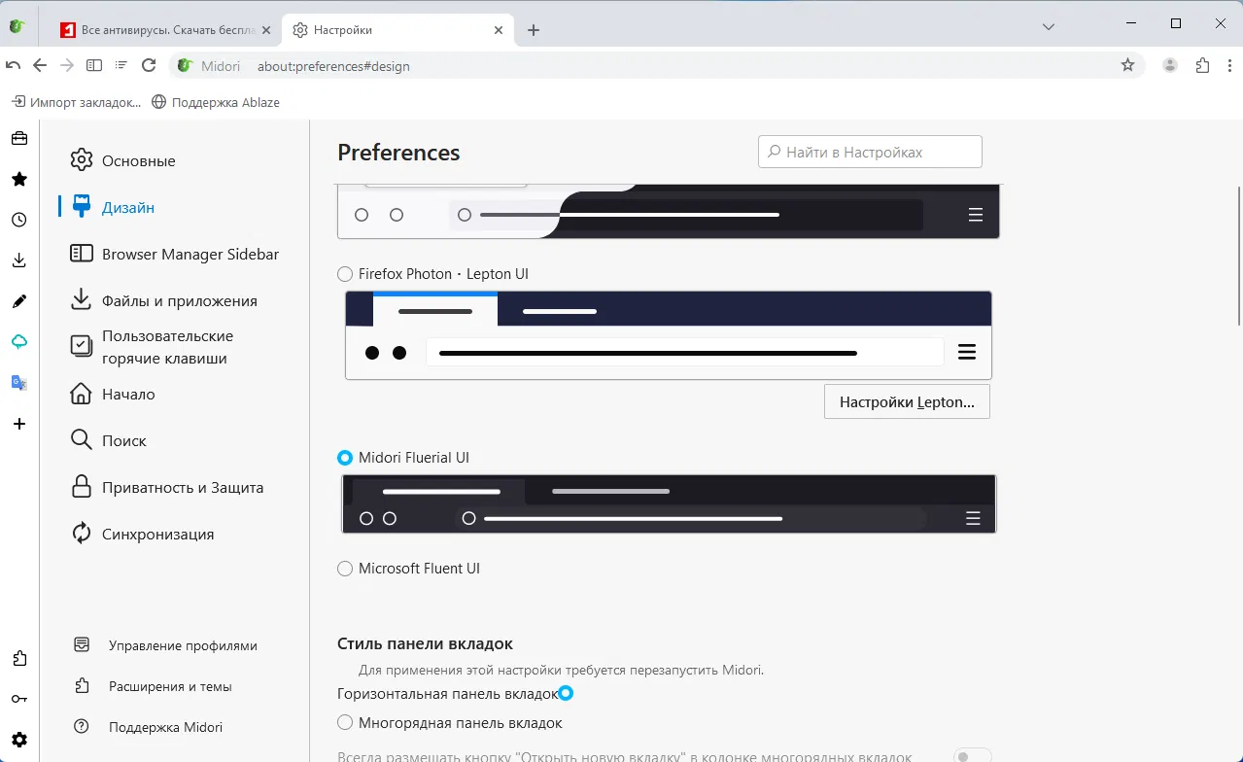The width and height of the screenshot is (1243, 762).
Task: Open history clock icon in sidebar
Action: pos(19,220)
